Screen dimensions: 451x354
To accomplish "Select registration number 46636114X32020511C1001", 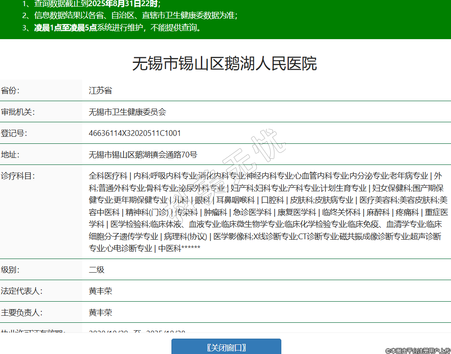I will pos(135,133).
